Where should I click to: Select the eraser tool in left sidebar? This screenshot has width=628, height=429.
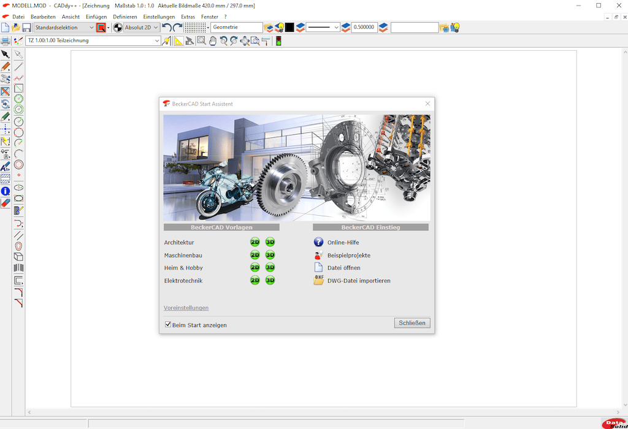point(6,203)
